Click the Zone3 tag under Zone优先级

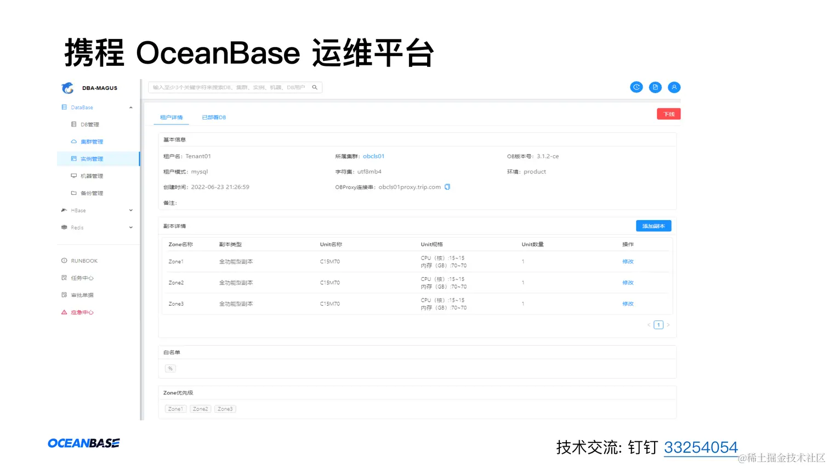(x=225, y=409)
